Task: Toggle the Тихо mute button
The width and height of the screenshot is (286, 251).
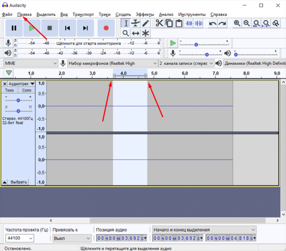Action: [10, 90]
